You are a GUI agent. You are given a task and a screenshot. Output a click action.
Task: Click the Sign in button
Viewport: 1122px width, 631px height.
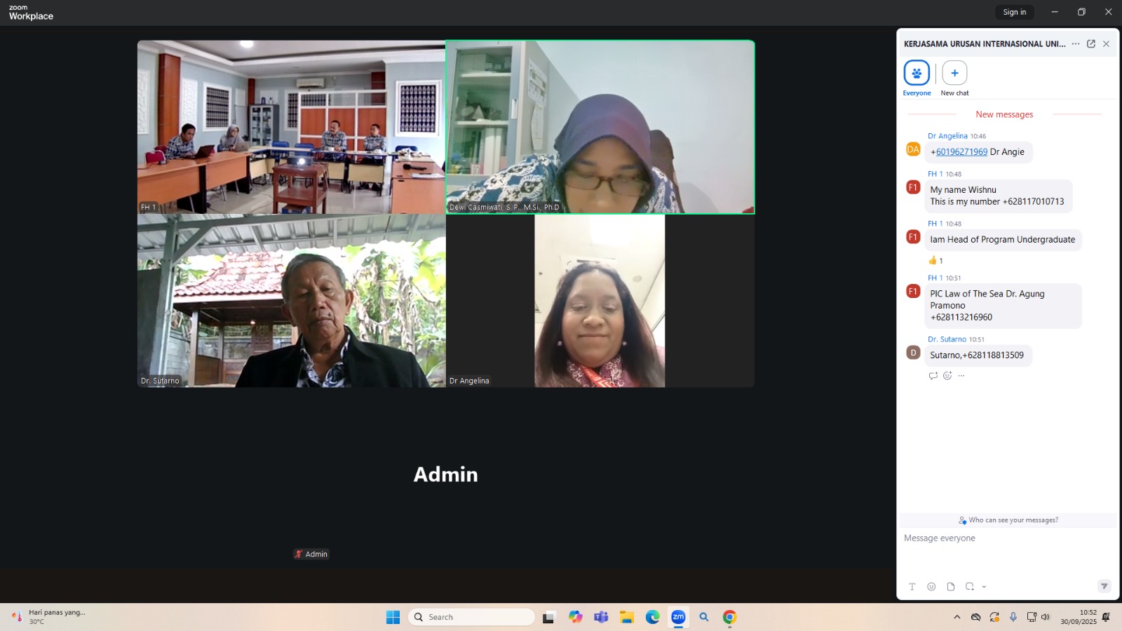tap(1014, 12)
